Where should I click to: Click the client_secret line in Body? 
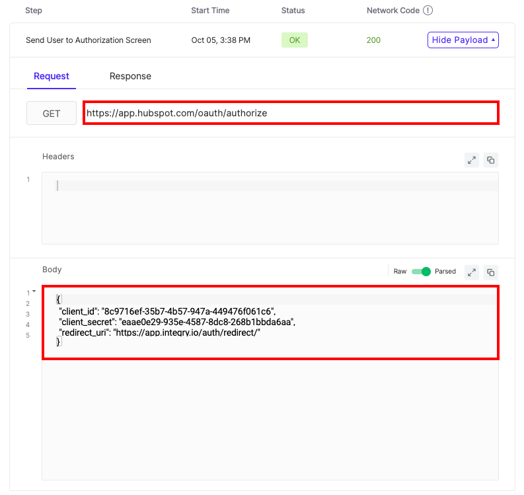point(177,323)
